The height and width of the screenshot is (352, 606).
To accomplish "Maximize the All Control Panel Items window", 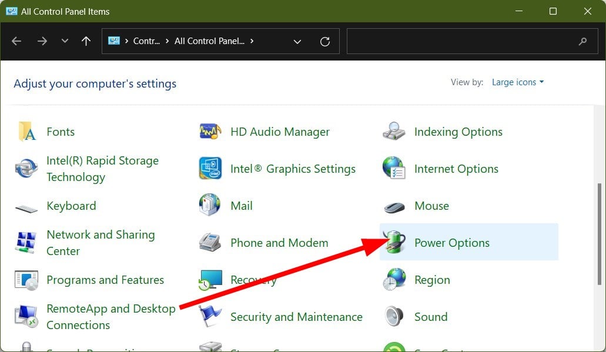I will [x=553, y=11].
